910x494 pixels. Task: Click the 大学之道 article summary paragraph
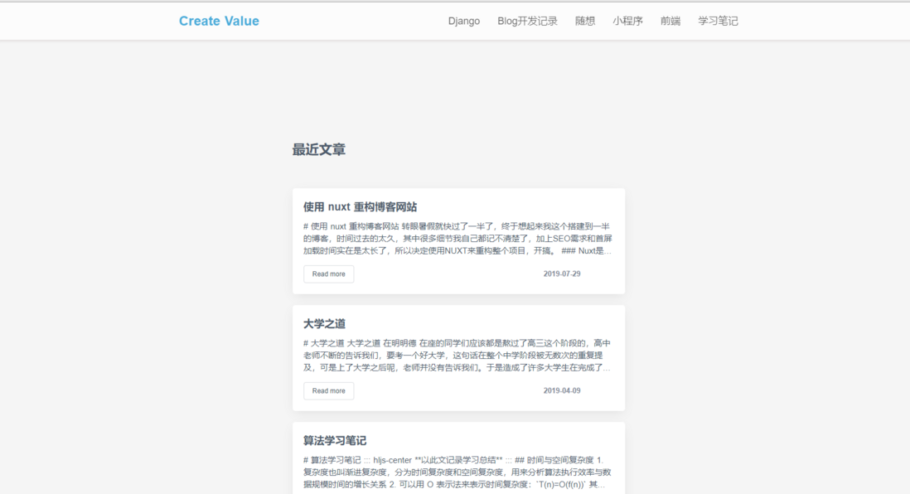tap(458, 356)
